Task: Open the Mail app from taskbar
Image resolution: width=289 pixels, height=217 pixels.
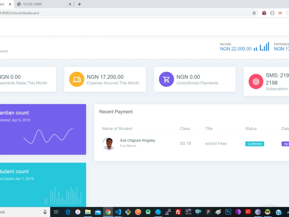Action: (98, 212)
